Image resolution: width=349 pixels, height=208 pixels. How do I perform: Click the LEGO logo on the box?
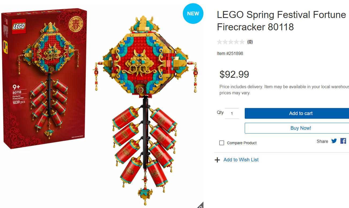click(x=19, y=26)
